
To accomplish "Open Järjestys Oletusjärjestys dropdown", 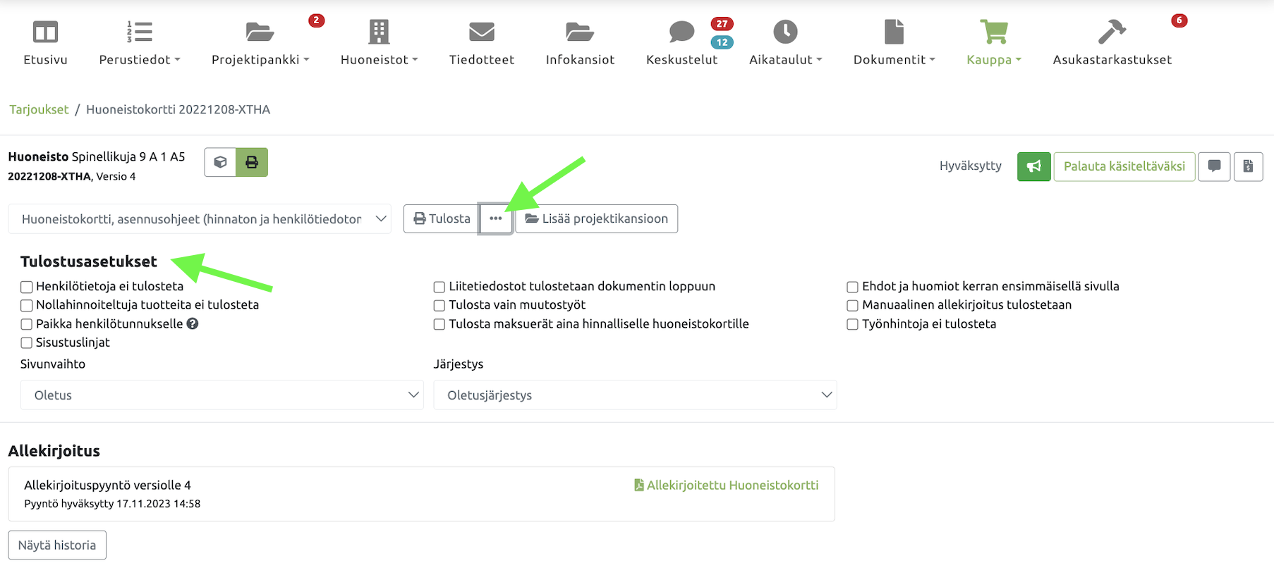I will click(635, 395).
